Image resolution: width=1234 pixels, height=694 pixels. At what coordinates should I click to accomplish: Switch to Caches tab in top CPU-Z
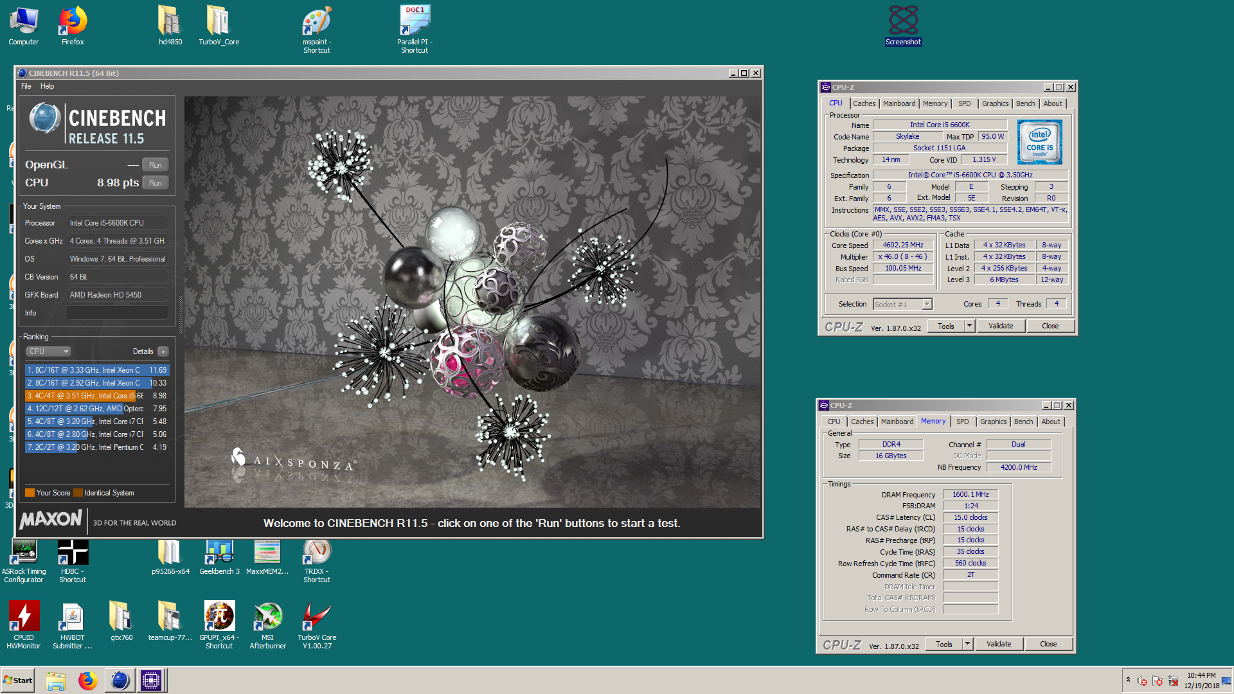point(864,103)
